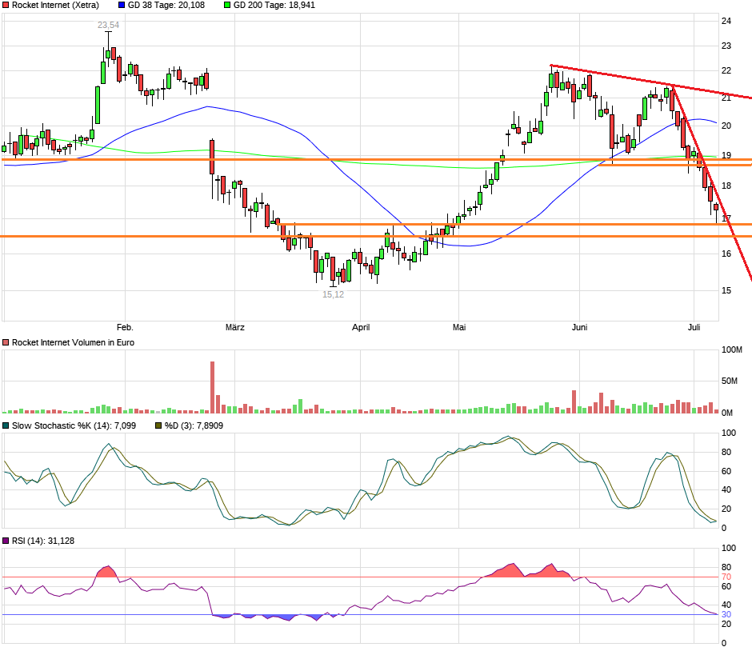
Task: Click the red Rocket Internet legend icon
Action: pos(6,5)
